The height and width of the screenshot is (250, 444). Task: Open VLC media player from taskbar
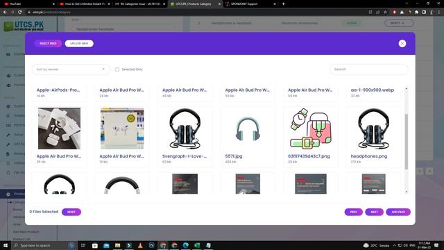140,245
